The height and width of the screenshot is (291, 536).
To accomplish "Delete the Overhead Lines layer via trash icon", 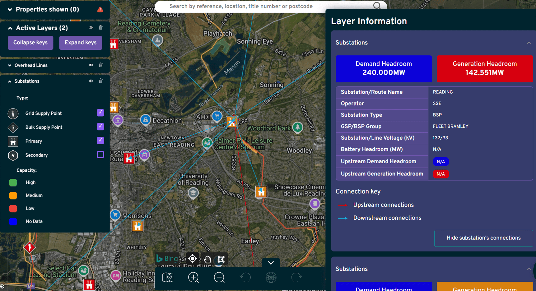I will [100, 65].
